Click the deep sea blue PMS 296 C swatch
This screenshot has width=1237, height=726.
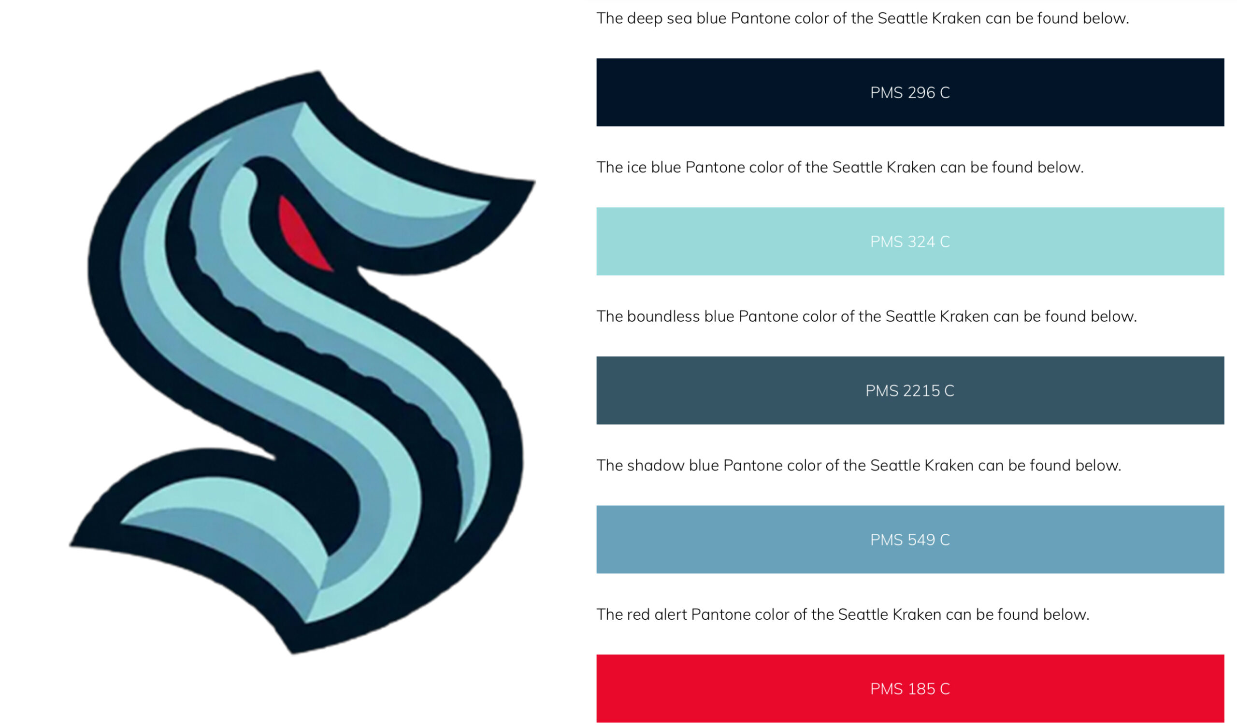(910, 92)
